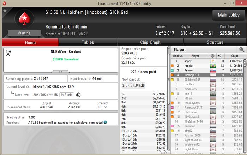
Task: Expand the payout list bottom chevron
Action: pyautogui.click(x=165, y=153)
